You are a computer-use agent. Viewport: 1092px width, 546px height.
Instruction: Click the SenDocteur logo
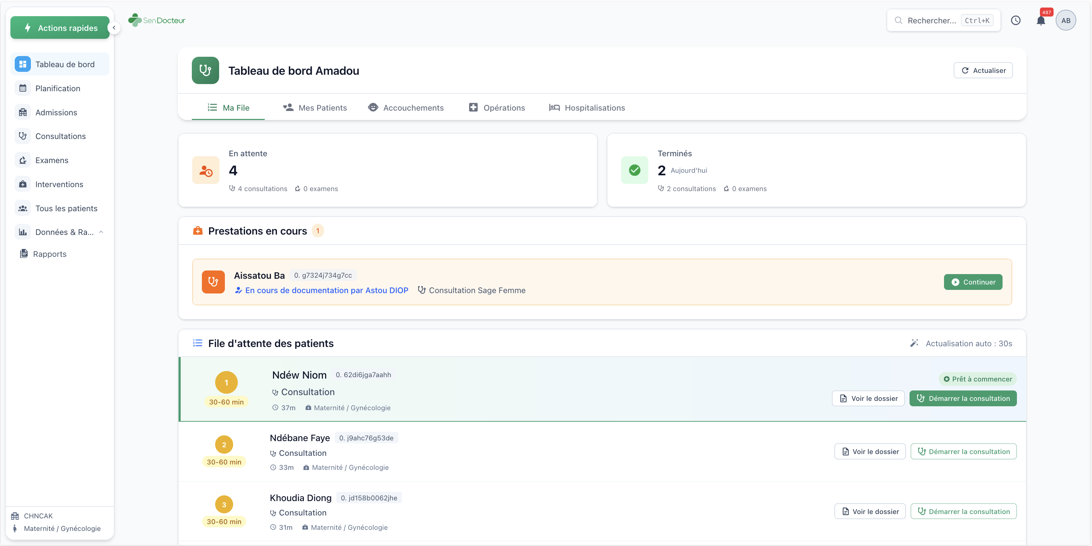coord(156,19)
